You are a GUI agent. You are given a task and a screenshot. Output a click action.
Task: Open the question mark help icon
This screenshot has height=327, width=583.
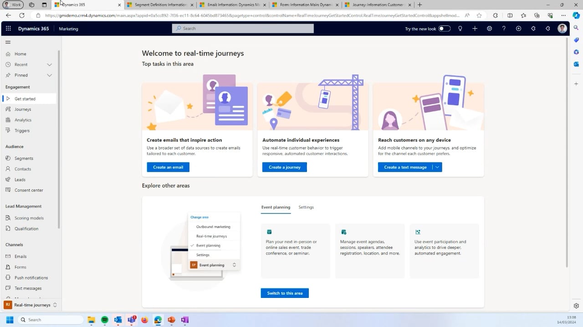click(x=504, y=29)
